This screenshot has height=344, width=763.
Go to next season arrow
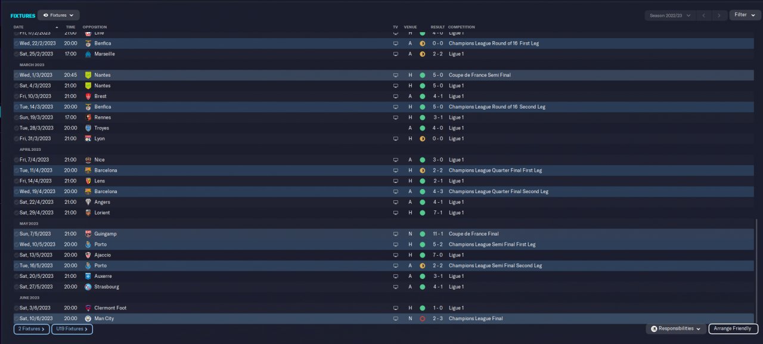point(720,16)
